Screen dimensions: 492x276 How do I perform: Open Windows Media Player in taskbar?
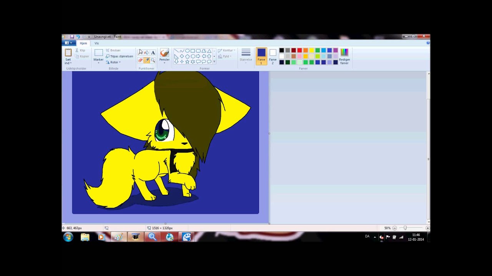point(101,237)
